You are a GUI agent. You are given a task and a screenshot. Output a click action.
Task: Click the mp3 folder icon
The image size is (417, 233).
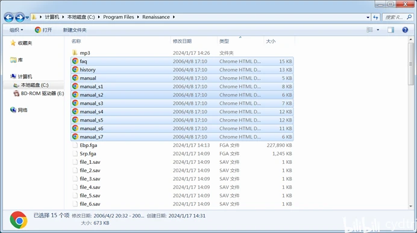pos(75,52)
